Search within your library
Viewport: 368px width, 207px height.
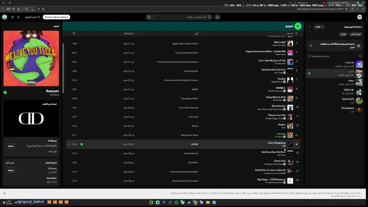(360, 56)
